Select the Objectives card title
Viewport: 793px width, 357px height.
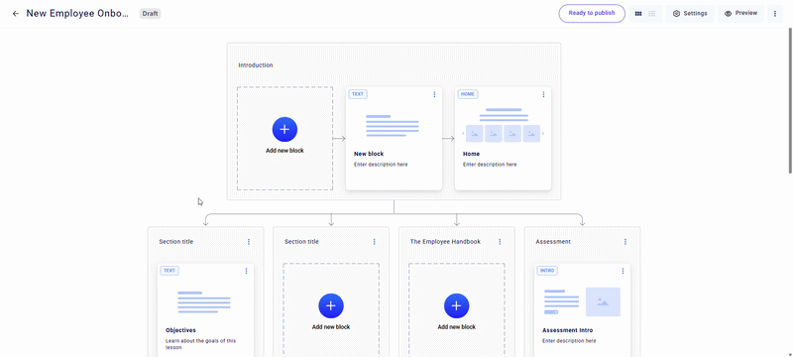coord(180,330)
